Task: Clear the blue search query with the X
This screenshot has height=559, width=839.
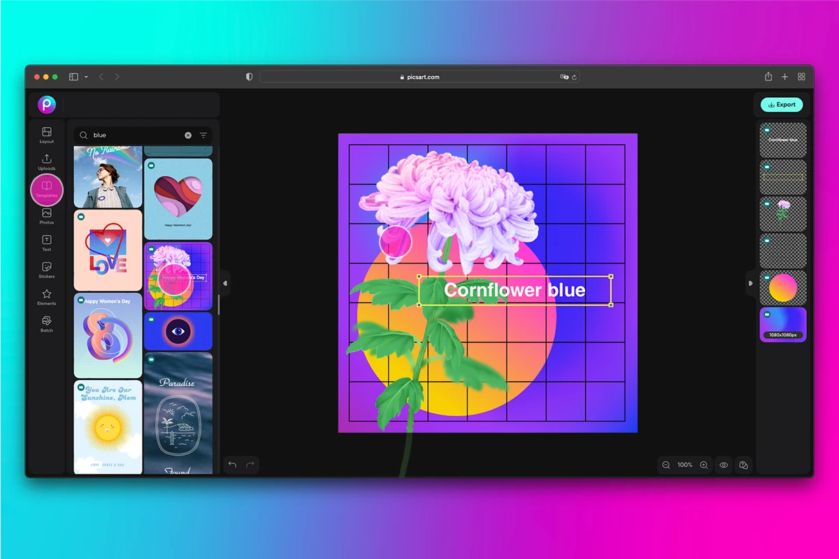Action: pos(187,135)
